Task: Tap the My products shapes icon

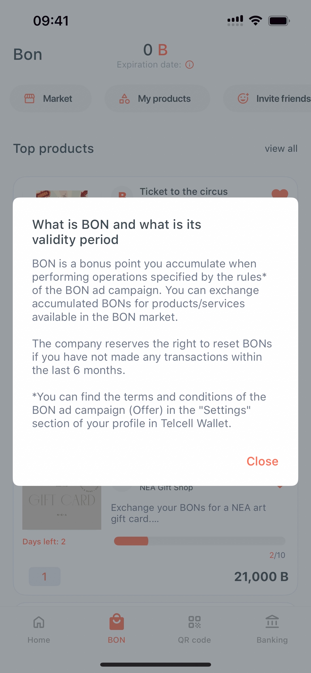Action: [x=124, y=99]
